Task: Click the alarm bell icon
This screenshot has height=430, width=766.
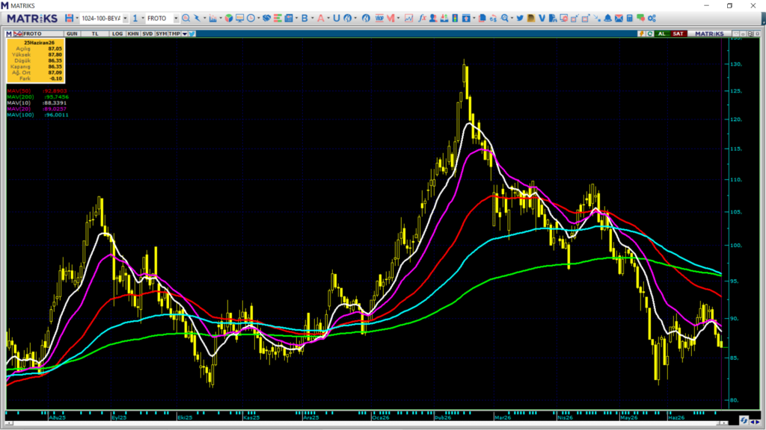Action: coord(607,18)
